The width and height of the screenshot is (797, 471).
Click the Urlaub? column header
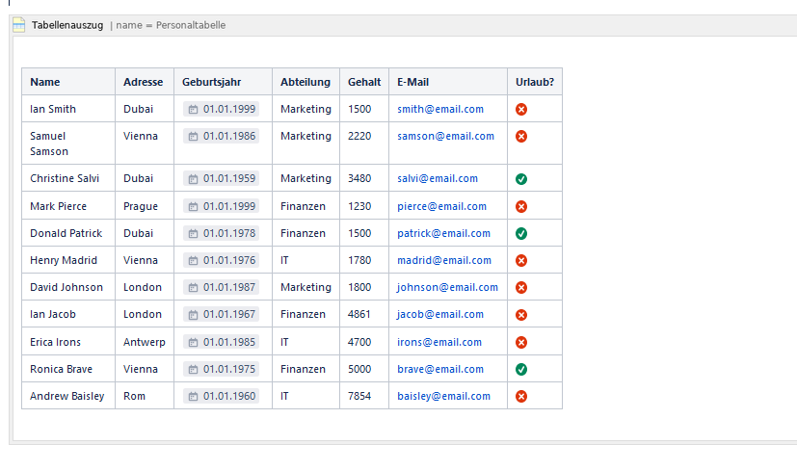click(x=535, y=82)
